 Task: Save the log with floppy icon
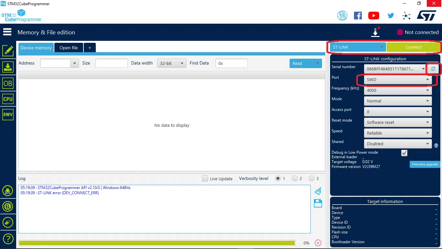pos(318,203)
